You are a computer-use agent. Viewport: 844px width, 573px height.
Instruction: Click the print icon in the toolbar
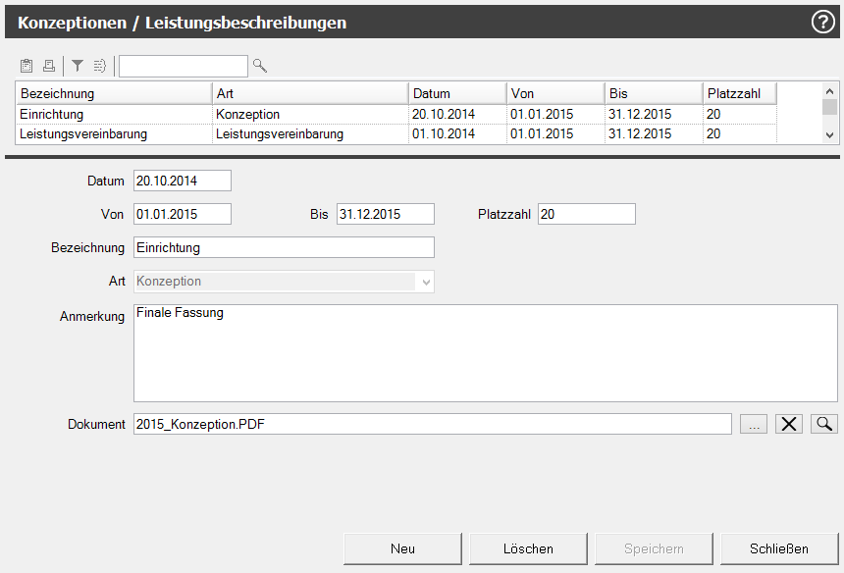coord(48,66)
